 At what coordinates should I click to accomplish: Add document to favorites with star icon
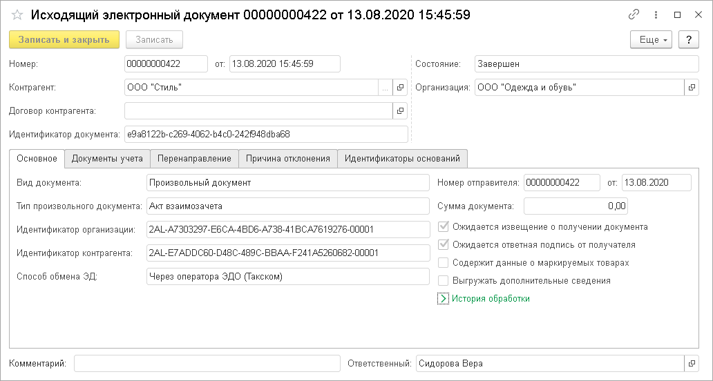click(x=18, y=14)
